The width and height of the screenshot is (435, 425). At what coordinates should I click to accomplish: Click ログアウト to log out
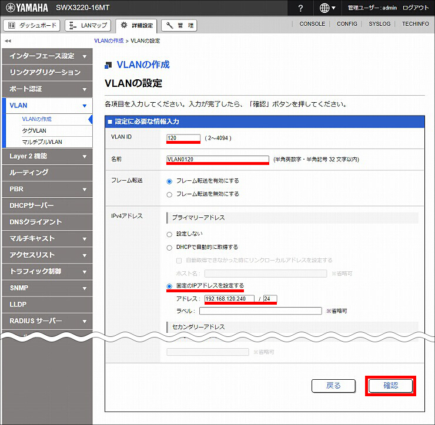click(416, 8)
